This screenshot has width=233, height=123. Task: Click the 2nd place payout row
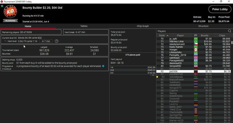tap(132, 70)
